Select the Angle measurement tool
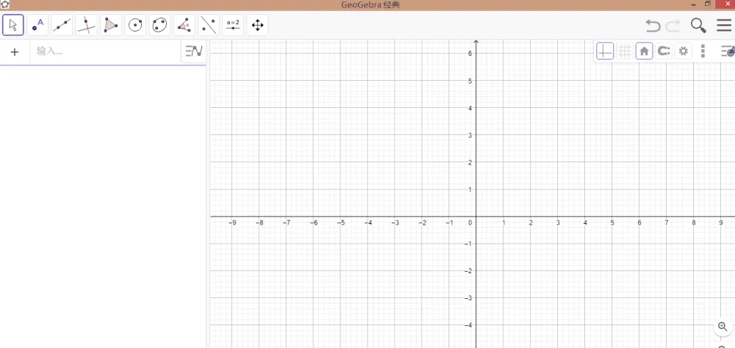Image resolution: width=735 pixels, height=348 pixels. click(184, 25)
